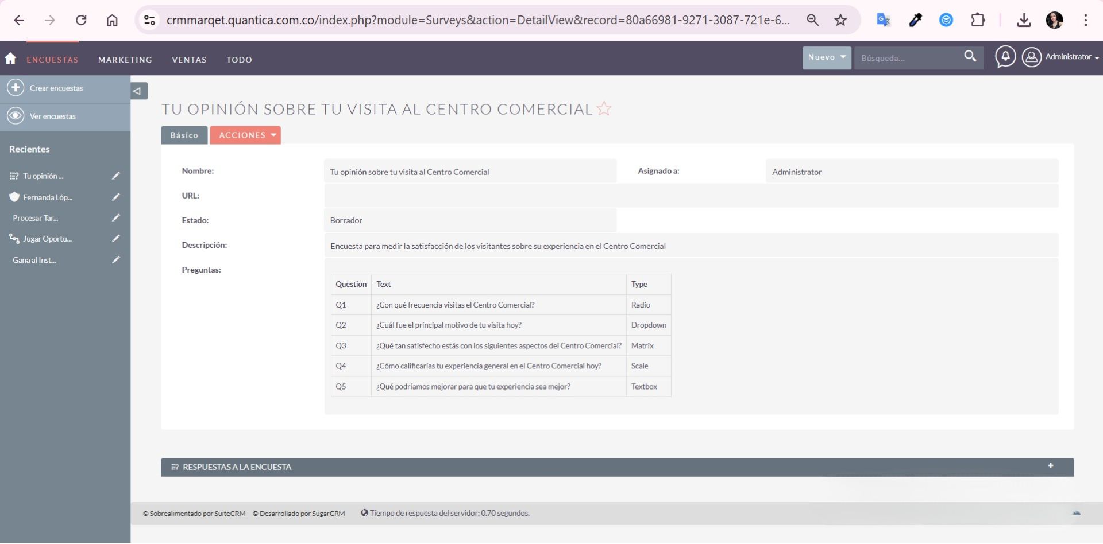Image resolution: width=1103 pixels, height=544 pixels.
Task: Open Google Translate icon in address bar
Action: point(883,20)
